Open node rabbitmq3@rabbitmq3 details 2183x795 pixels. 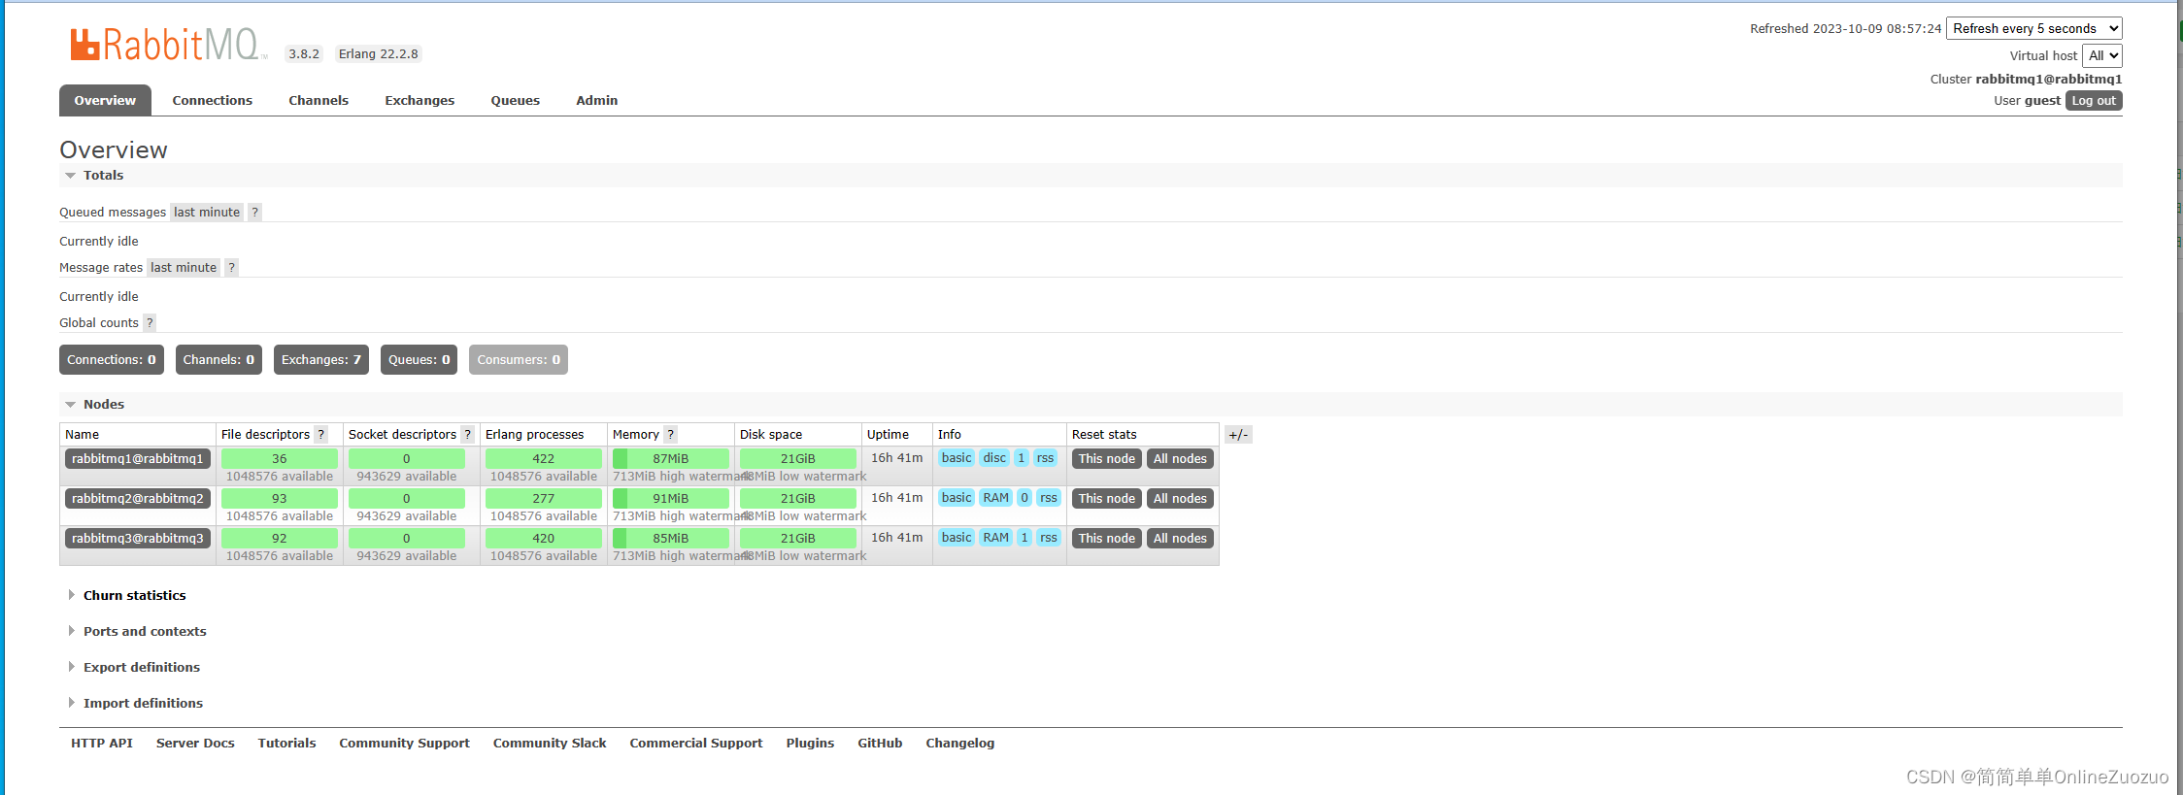pyautogui.click(x=138, y=538)
